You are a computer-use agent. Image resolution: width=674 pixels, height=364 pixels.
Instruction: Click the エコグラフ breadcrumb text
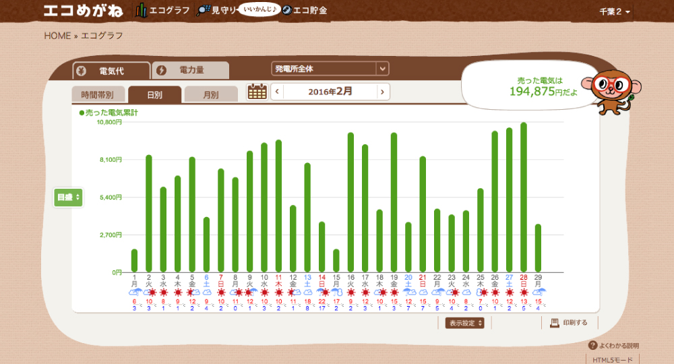tap(102, 36)
